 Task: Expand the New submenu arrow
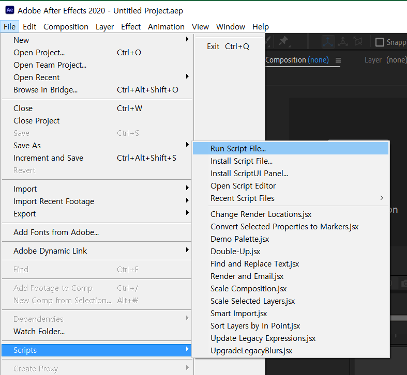pos(187,39)
